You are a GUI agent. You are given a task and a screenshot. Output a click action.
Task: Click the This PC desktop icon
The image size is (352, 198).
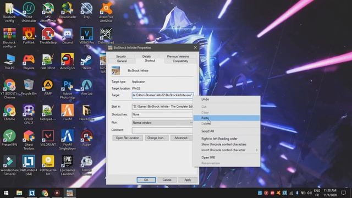click(9, 61)
